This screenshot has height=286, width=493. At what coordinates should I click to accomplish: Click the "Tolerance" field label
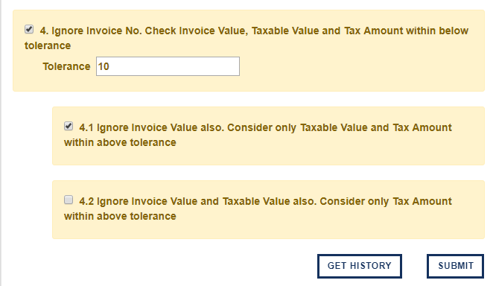click(x=66, y=66)
